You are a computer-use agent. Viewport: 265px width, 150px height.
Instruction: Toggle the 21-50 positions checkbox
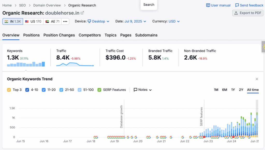(61, 90)
